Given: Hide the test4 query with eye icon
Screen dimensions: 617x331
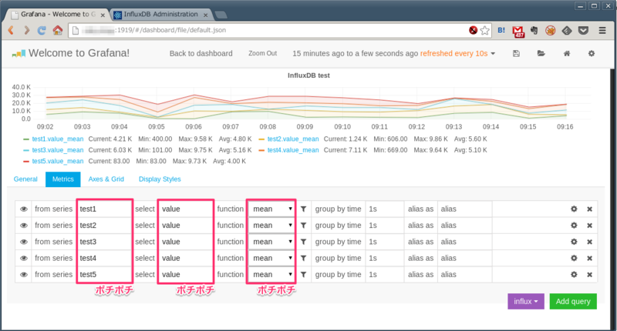Looking at the screenshot, I should [x=24, y=259].
